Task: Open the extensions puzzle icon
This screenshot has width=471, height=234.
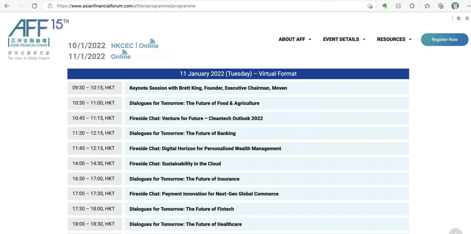Action: click(412, 6)
